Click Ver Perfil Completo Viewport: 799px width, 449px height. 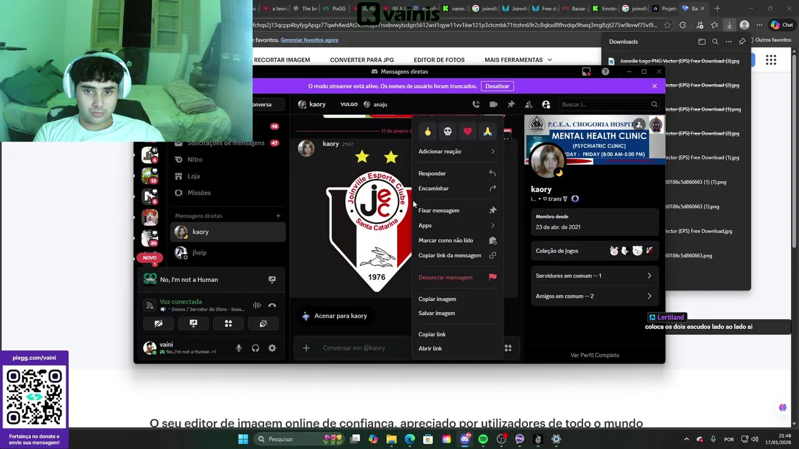[595, 355]
